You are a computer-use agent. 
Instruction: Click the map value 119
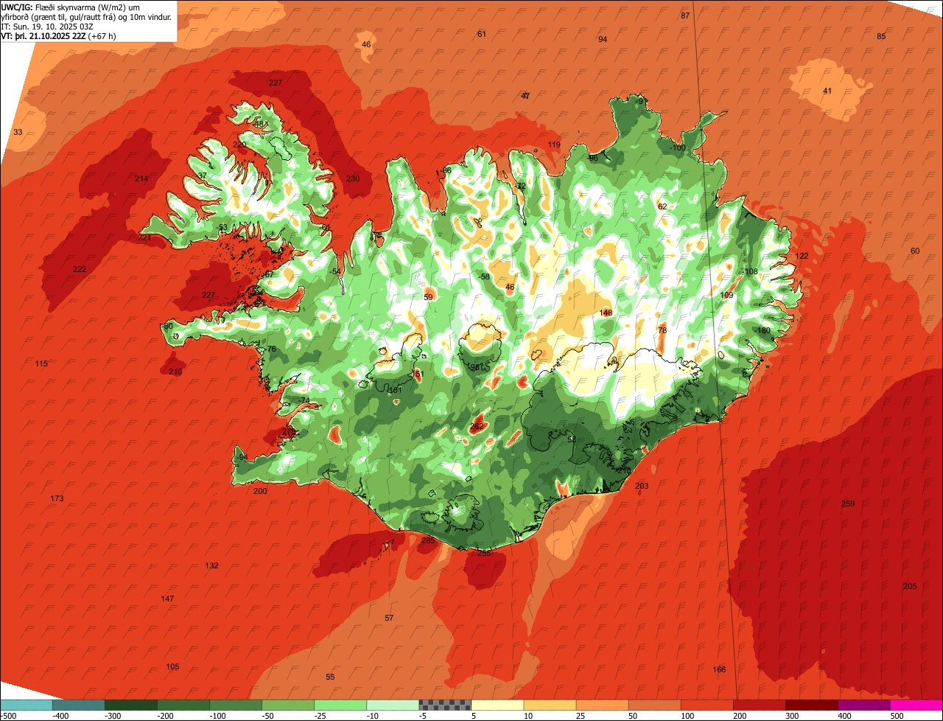[x=554, y=144]
